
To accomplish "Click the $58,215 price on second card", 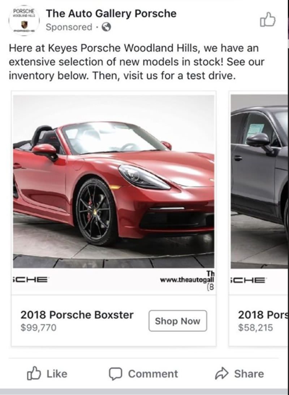I will click(255, 328).
